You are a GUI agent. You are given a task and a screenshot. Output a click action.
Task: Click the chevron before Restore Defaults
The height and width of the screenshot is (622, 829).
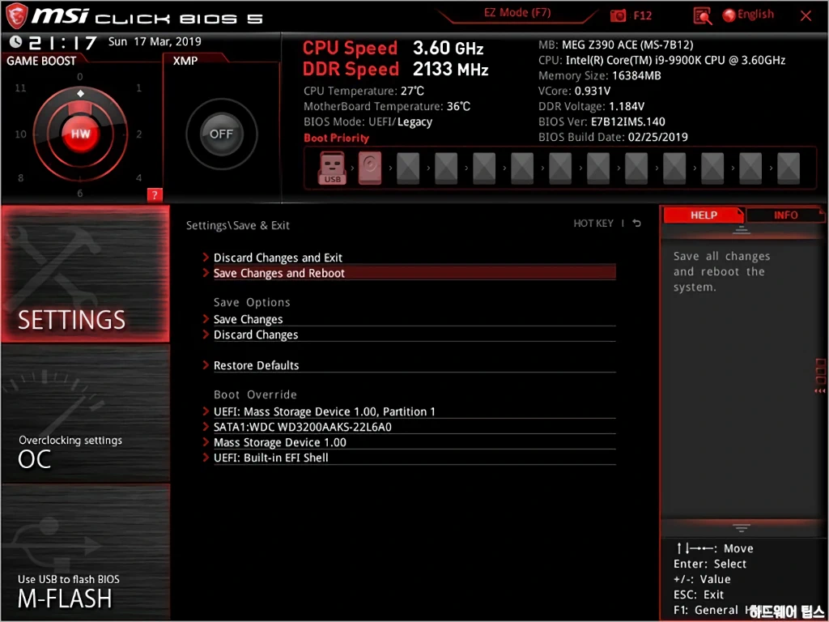click(206, 364)
